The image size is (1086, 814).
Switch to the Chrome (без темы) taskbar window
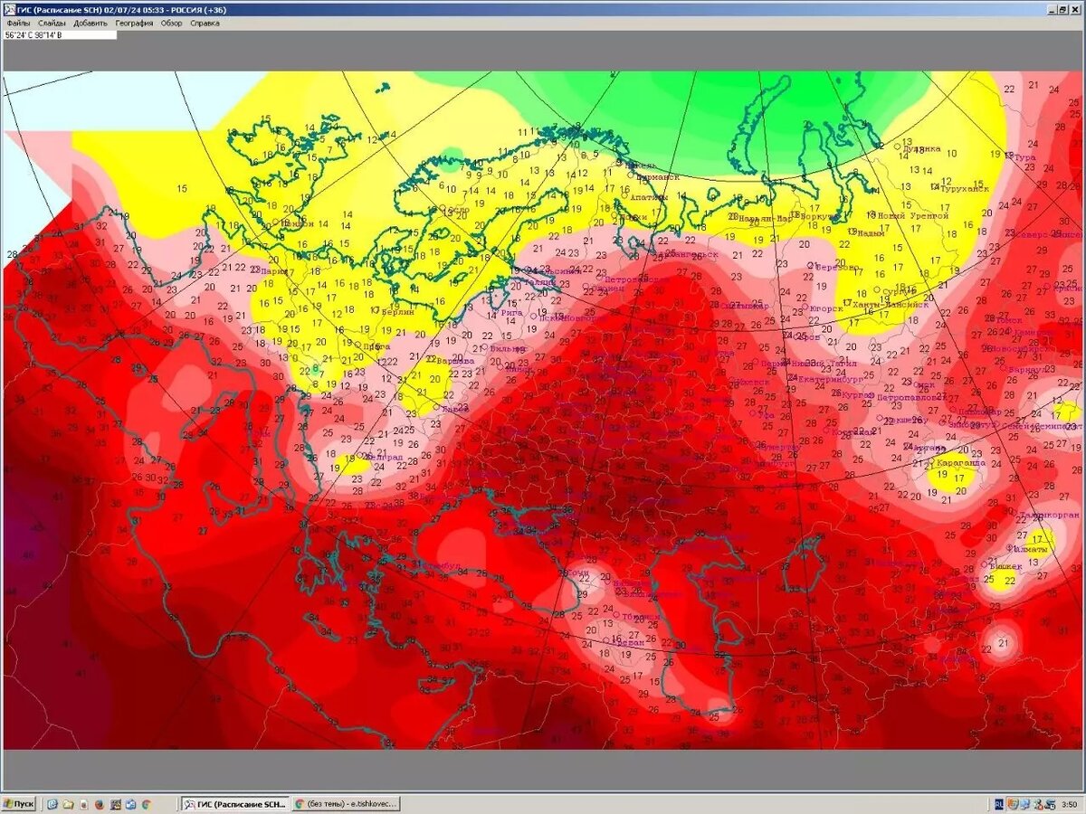pyautogui.click(x=346, y=803)
